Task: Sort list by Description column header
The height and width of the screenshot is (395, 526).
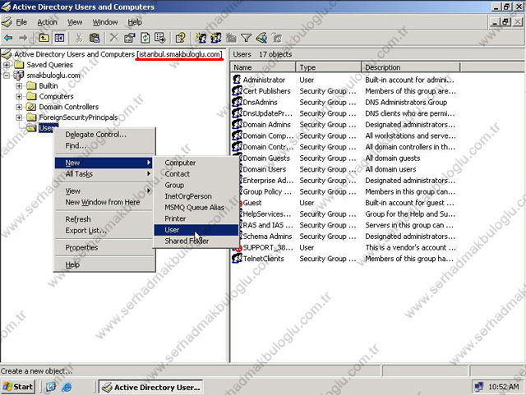Action: [411, 67]
